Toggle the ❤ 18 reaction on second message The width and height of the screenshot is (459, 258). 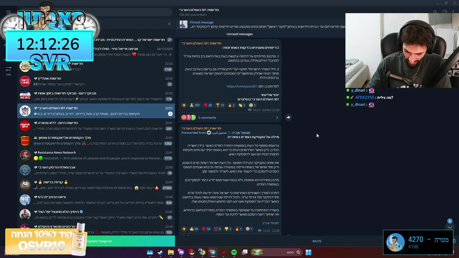point(206,229)
